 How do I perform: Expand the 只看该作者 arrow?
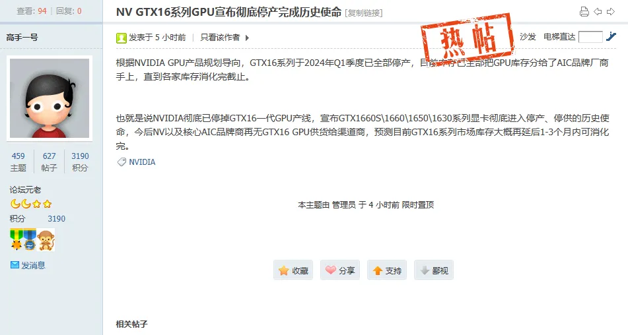tap(247, 38)
